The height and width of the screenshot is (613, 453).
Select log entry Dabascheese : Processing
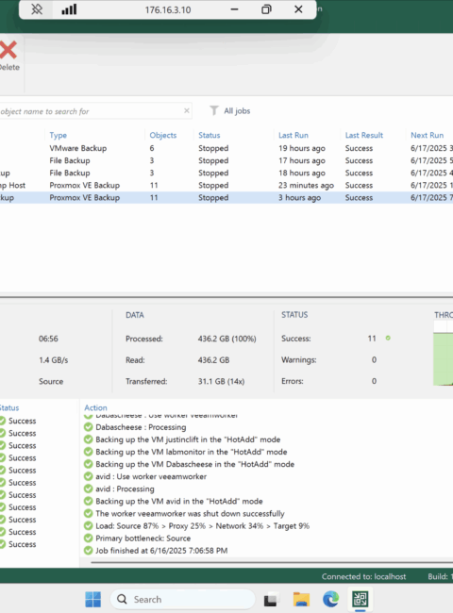pos(141,427)
